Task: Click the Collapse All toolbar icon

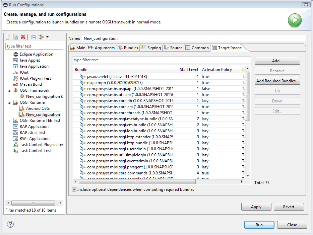Action: [x=33, y=37]
